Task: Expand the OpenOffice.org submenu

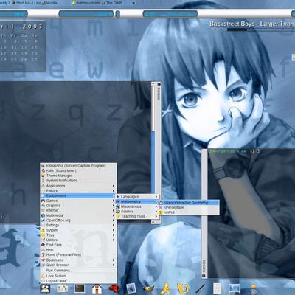Action: click(78, 221)
